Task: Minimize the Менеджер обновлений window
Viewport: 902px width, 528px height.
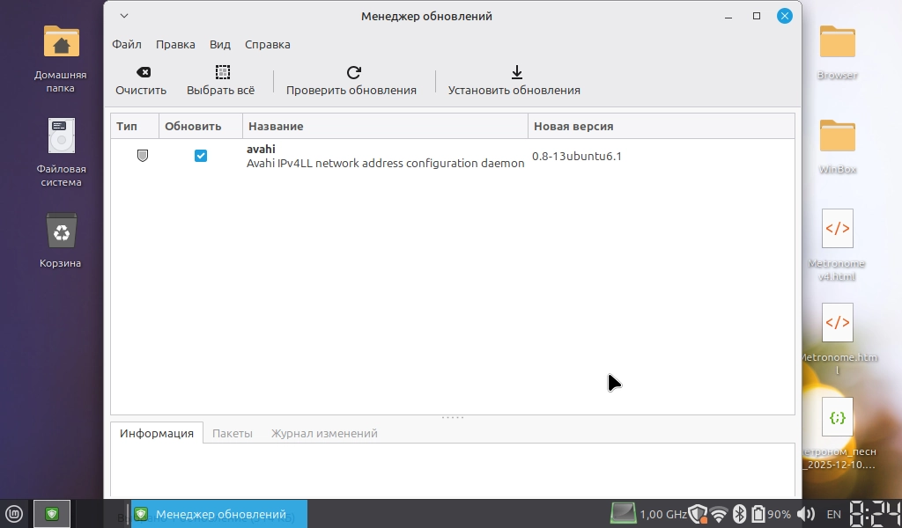Action: pos(728,16)
